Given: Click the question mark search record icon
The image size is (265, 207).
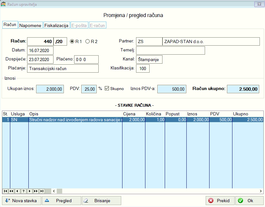Looking at the screenshot, I should (24, 191).
